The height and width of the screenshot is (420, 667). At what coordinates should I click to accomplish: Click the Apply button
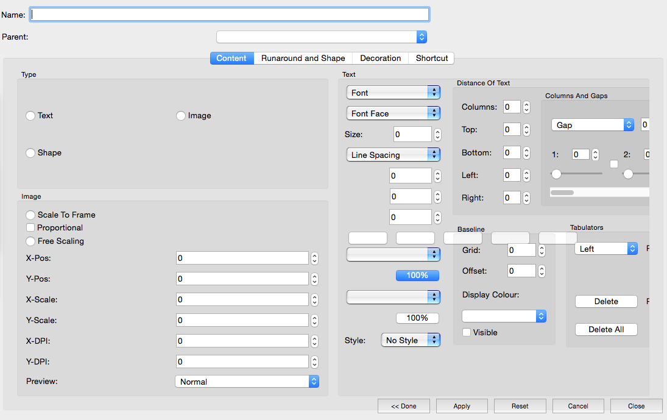pyautogui.click(x=462, y=406)
